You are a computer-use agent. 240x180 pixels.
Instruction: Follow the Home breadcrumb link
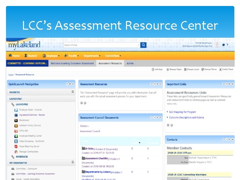11,75
